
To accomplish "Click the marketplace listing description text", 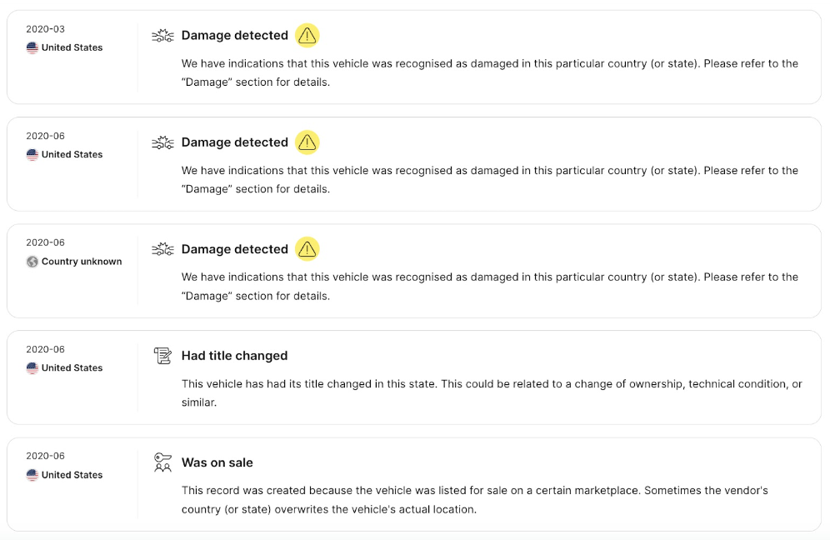I will (x=474, y=500).
